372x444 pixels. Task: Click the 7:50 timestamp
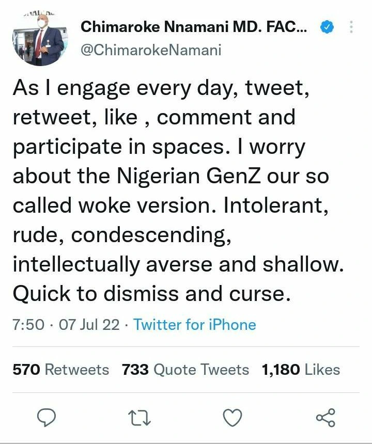click(28, 325)
